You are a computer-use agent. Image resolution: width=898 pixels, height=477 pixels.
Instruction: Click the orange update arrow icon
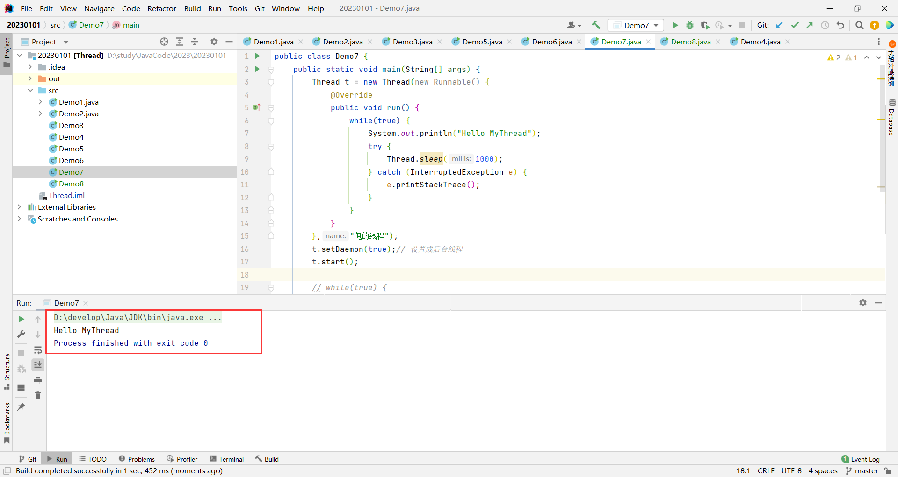pos(875,25)
